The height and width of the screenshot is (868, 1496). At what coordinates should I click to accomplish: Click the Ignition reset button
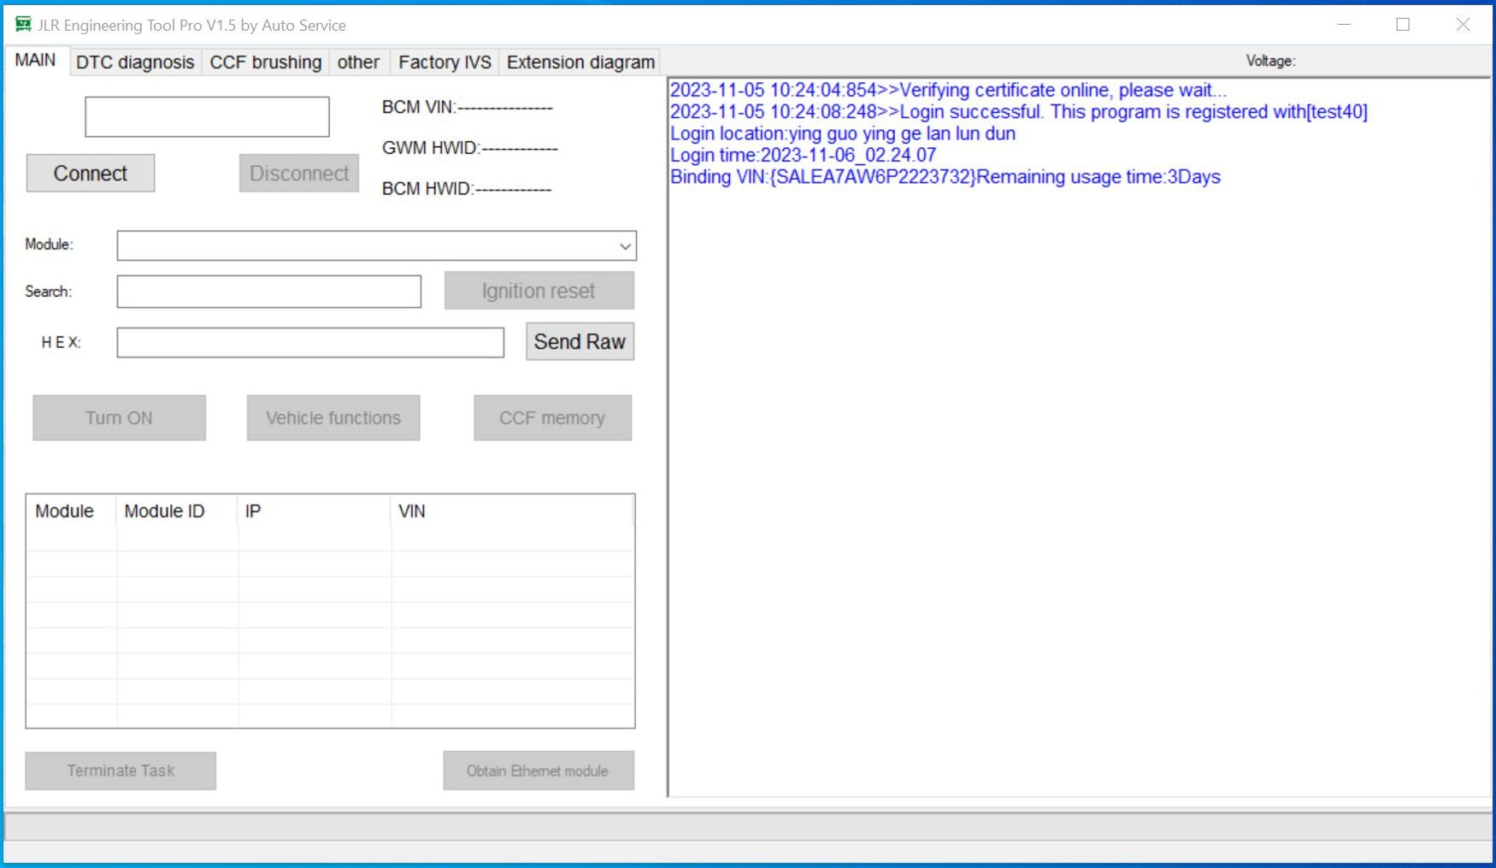(539, 291)
